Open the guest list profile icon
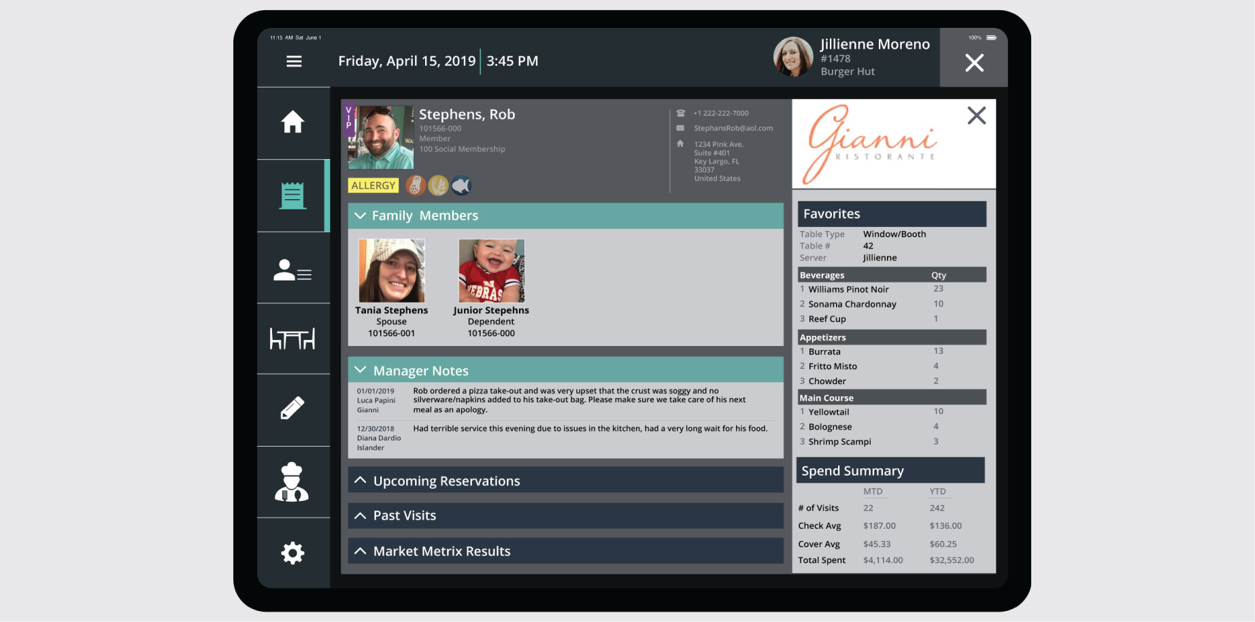This screenshot has height=622, width=1255. 292,271
